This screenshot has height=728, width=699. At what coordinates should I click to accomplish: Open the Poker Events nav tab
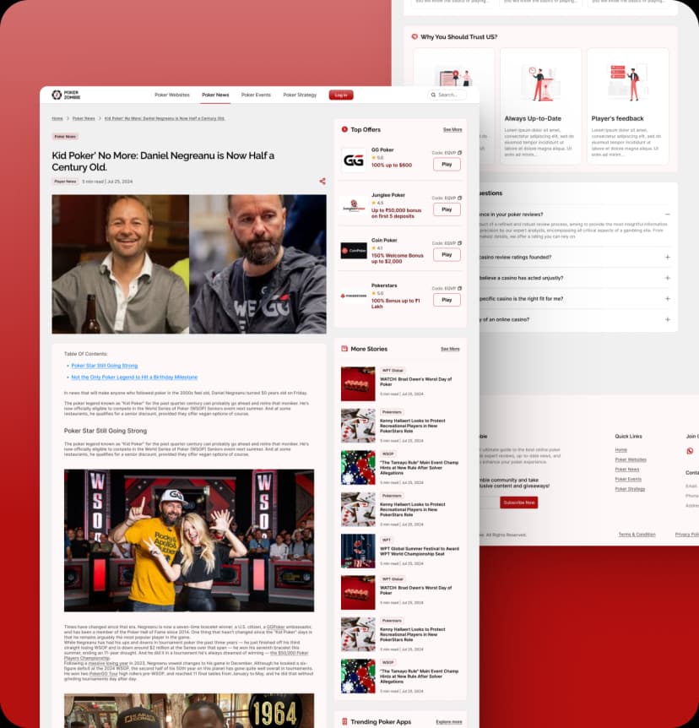coord(256,95)
